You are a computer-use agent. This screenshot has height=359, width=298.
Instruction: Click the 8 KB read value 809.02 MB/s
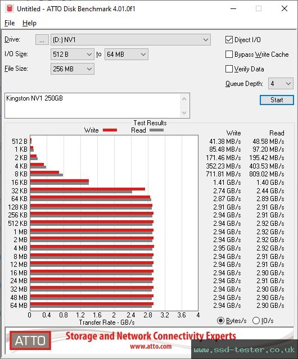click(x=267, y=174)
